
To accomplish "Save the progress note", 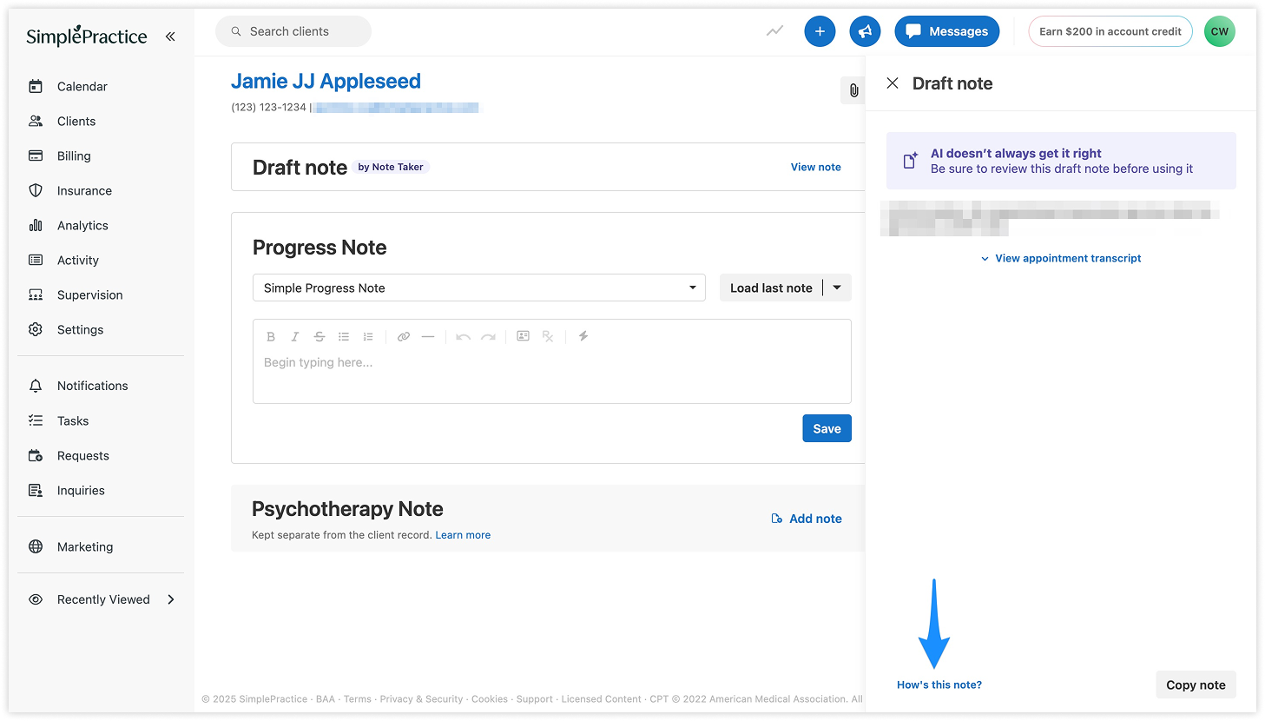I will pos(827,428).
